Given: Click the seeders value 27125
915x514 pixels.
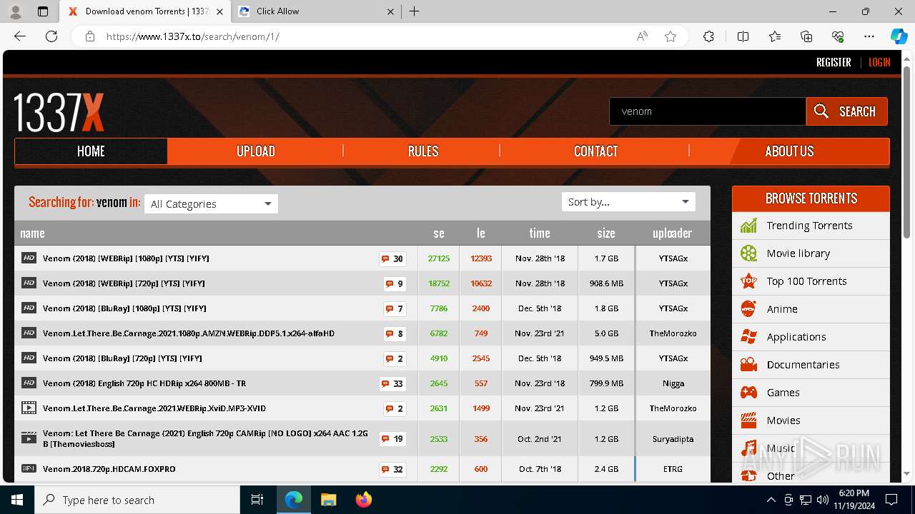Looking at the screenshot, I should click(439, 258).
